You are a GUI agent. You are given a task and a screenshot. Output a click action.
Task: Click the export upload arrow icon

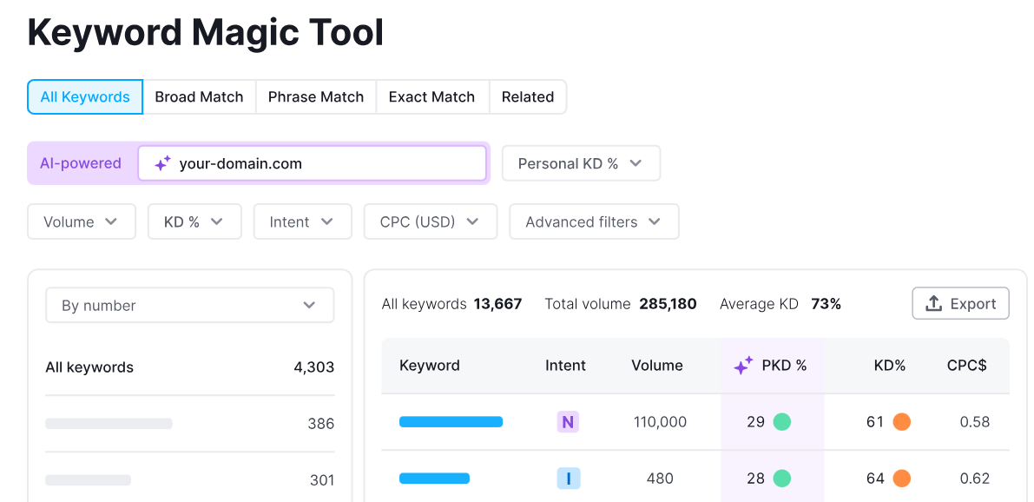click(x=933, y=303)
